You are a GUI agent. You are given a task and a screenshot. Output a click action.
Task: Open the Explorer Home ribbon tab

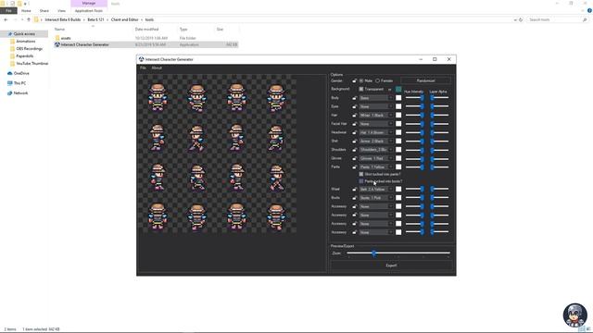(26, 10)
